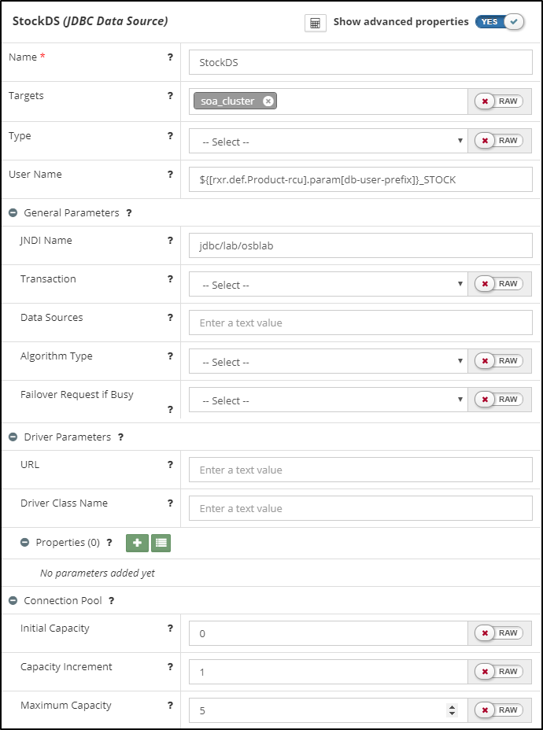Collapse the Driver Parameters section
Screen dimensions: 543x730
[13, 437]
